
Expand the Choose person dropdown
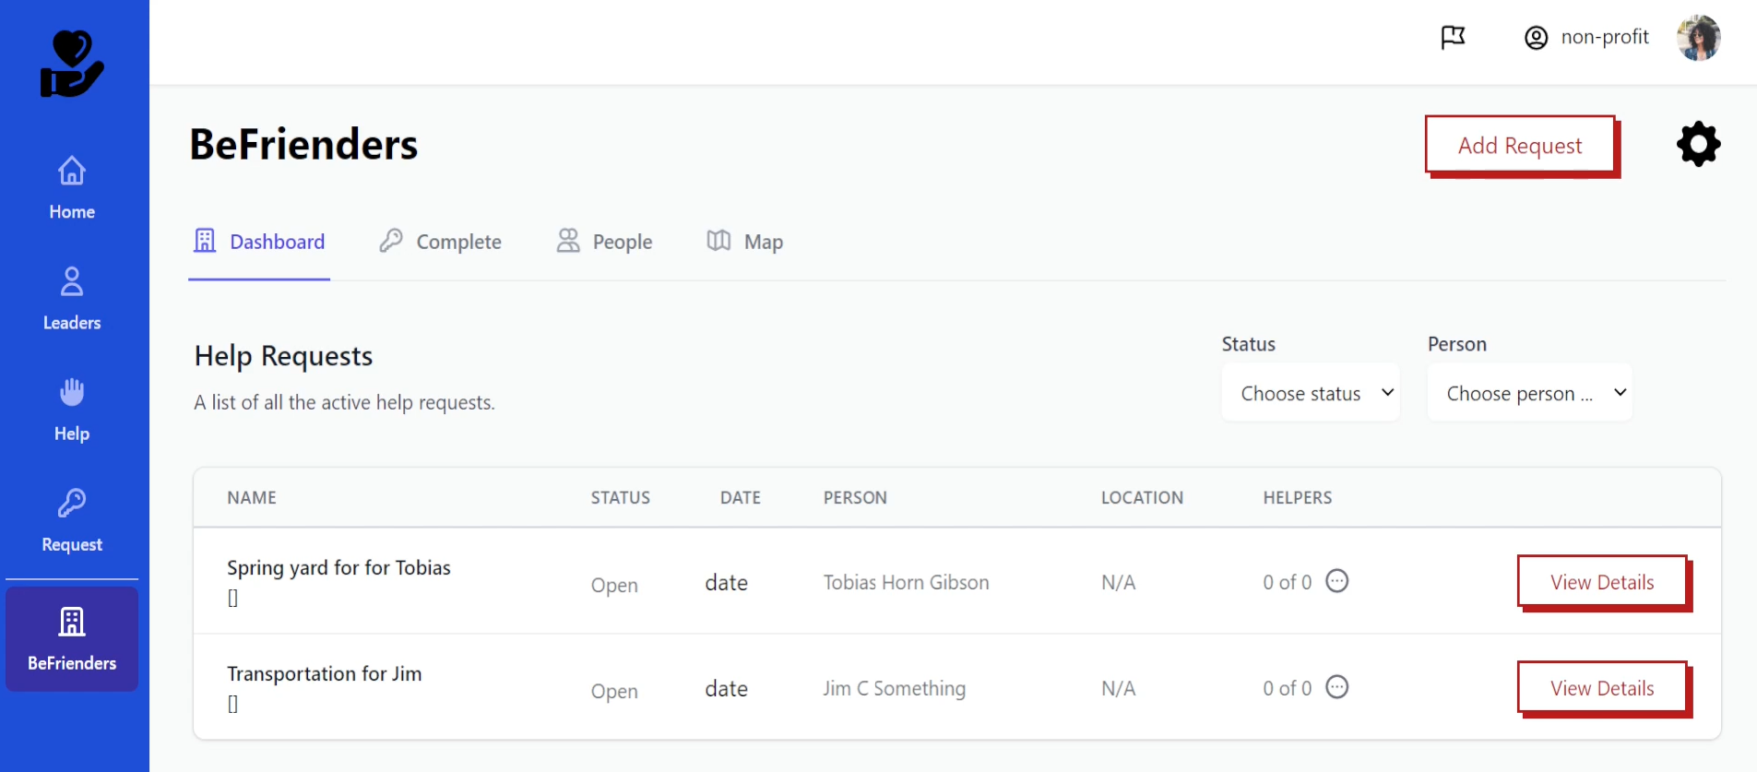point(1529,393)
